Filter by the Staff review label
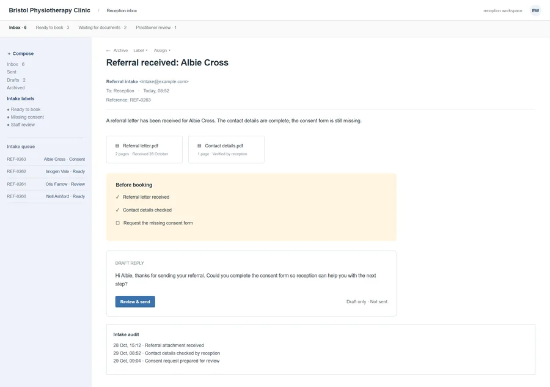 pos(23,125)
